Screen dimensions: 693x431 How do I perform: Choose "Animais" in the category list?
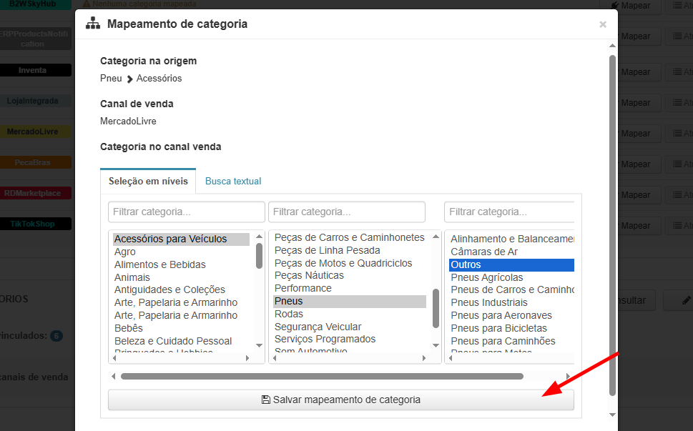click(x=132, y=277)
